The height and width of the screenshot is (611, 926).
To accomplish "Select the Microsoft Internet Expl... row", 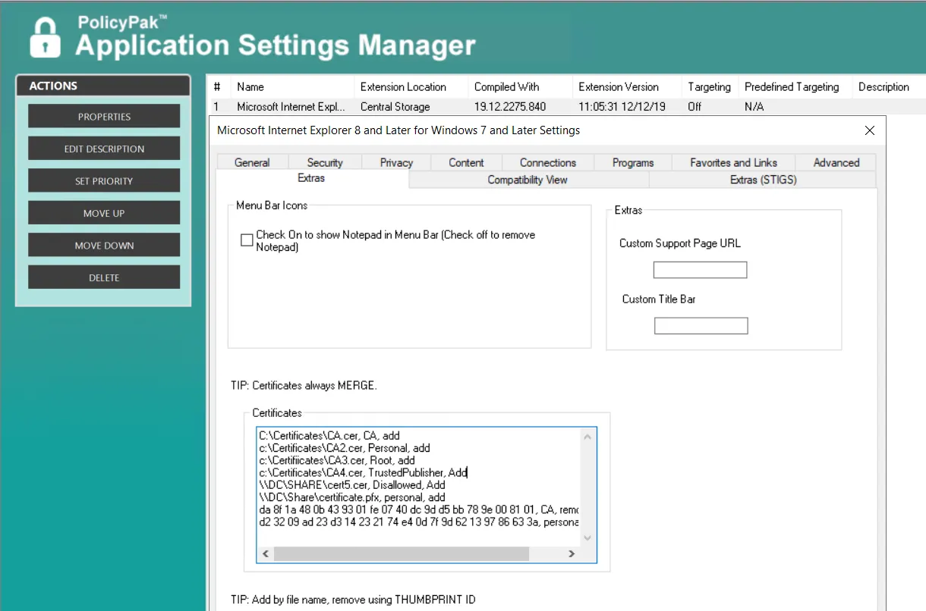I will coord(566,107).
